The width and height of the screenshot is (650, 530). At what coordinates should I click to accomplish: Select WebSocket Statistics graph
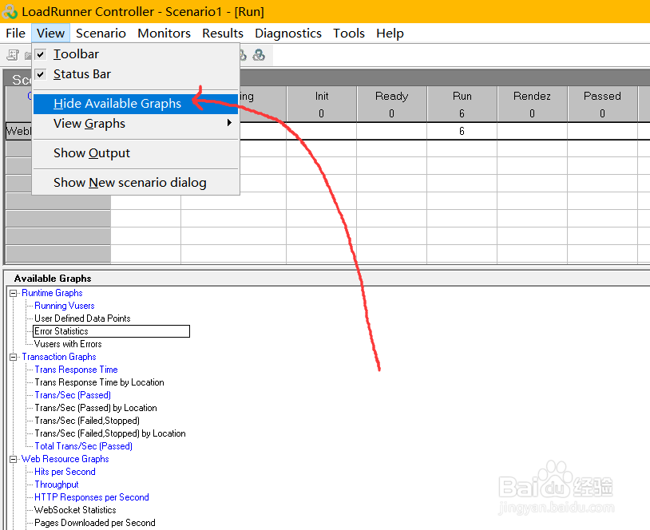click(75, 510)
